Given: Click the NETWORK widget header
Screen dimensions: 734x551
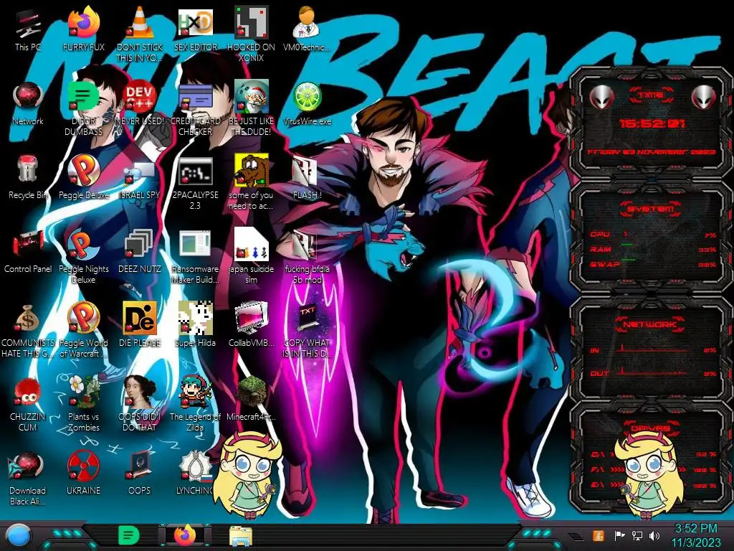Looking at the screenshot, I should tap(651, 324).
